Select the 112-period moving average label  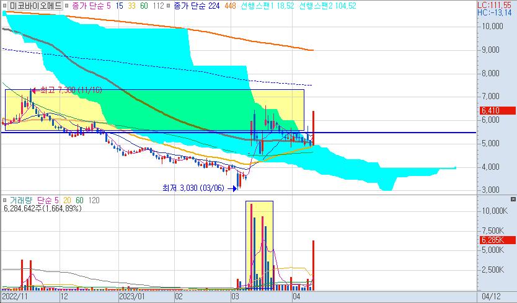pyautogui.click(x=159, y=6)
